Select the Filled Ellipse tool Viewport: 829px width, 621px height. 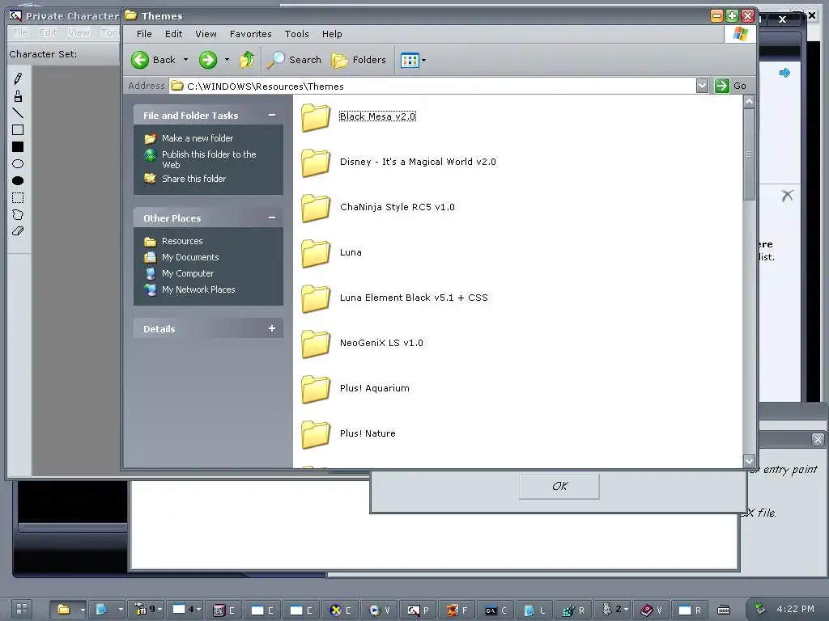tap(18, 180)
